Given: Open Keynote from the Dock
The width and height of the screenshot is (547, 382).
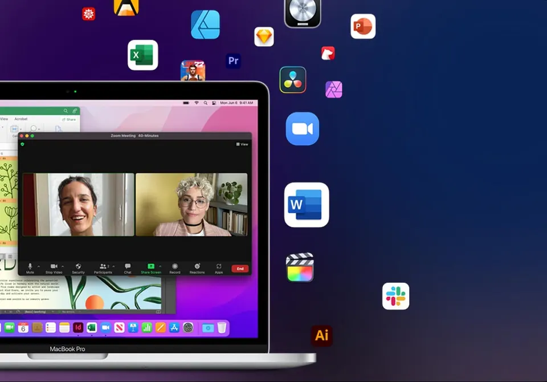Looking at the screenshot, I should (133, 327).
